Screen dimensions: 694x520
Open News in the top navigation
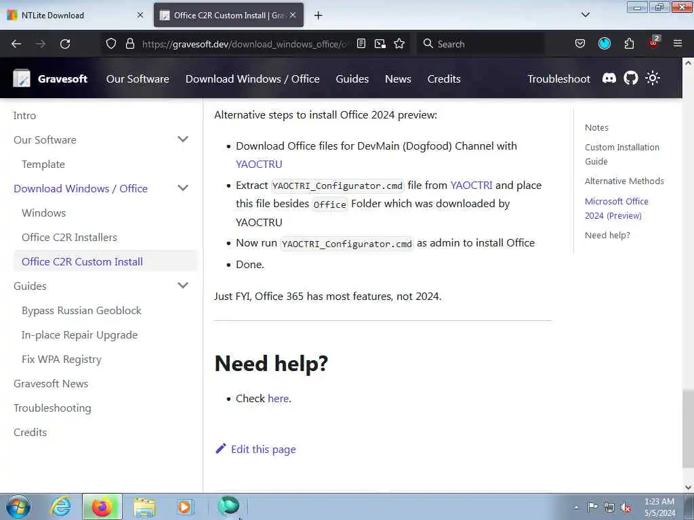coord(398,79)
